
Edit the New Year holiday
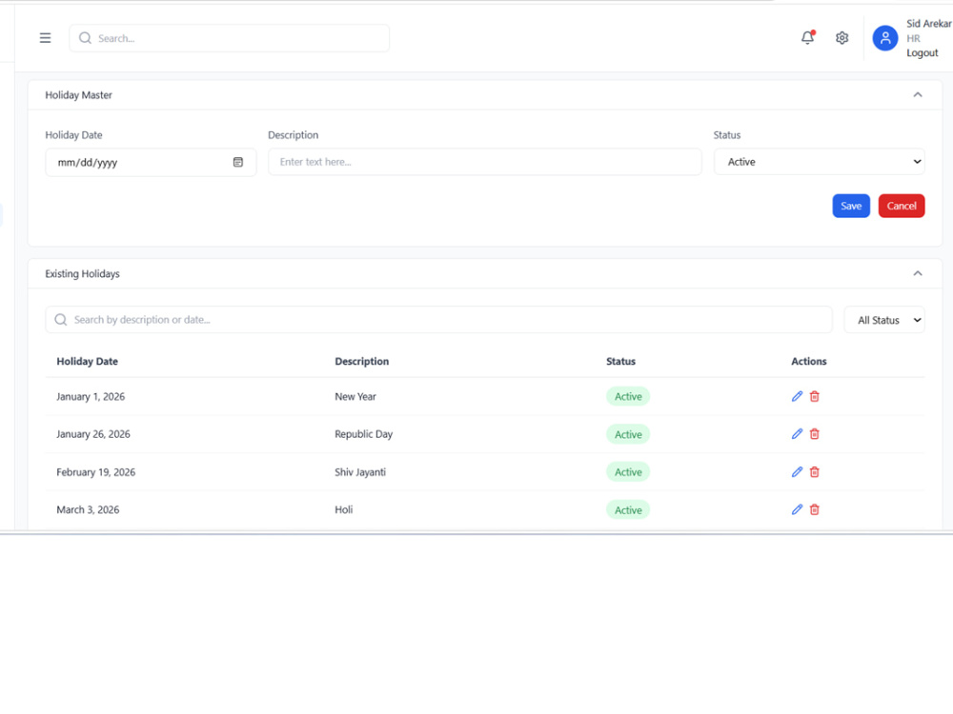click(797, 396)
